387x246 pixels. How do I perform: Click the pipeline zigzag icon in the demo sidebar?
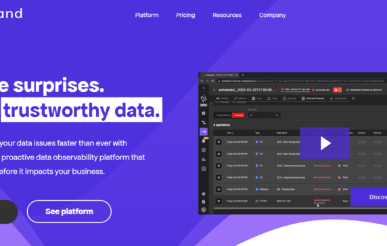pos(204,122)
